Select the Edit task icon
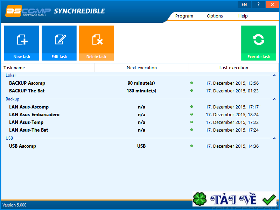Screen dimensions: 280x210 59,42
